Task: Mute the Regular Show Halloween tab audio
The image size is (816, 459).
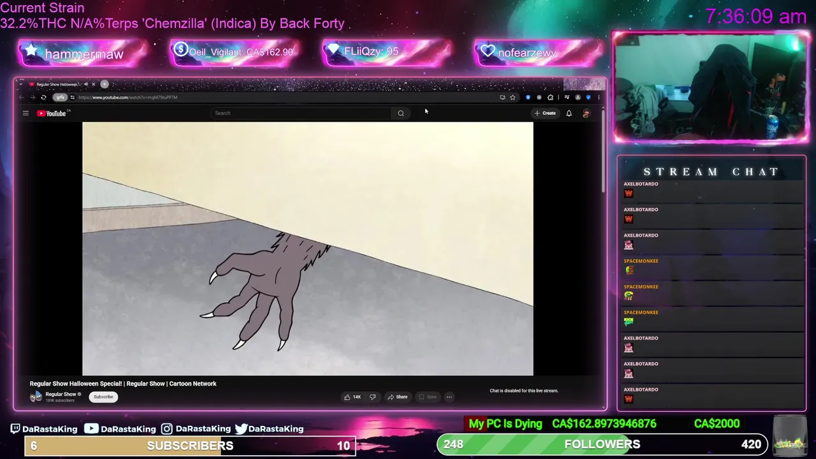Action: [x=86, y=84]
